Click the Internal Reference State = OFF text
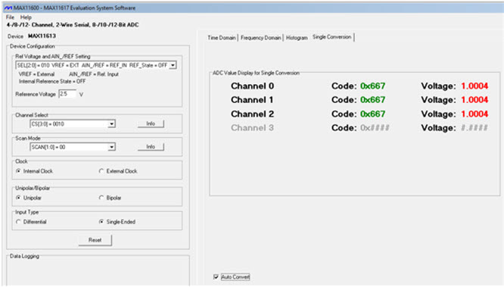The image size is (504, 287). (52, 81)
